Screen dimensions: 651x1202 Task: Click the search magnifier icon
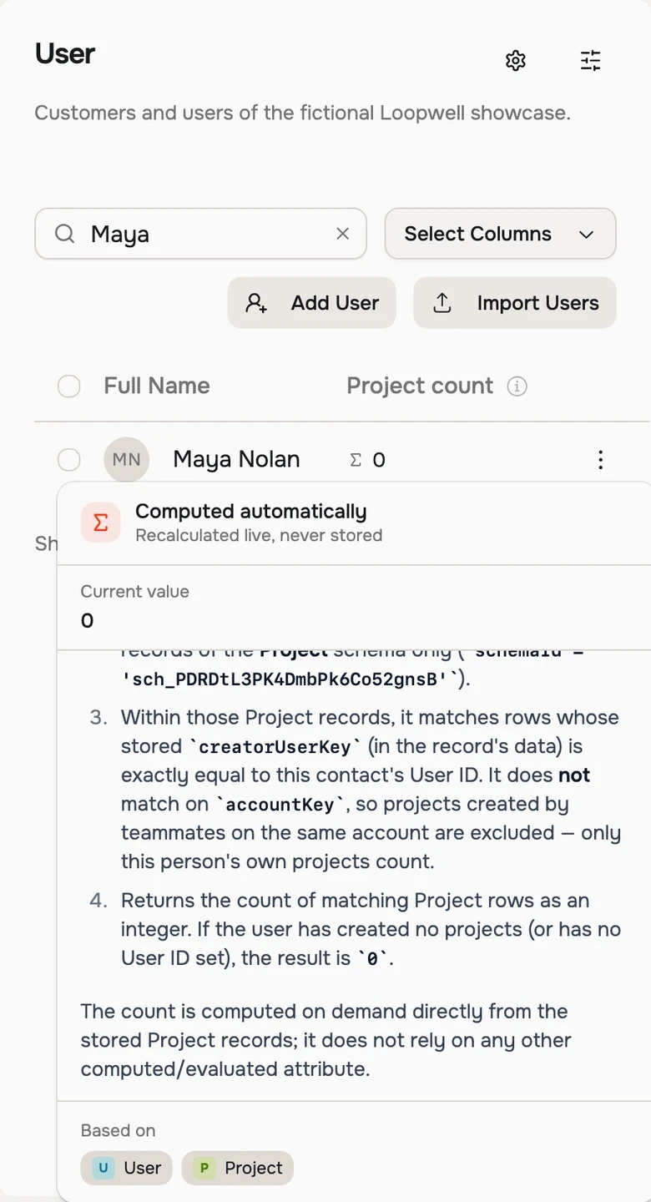click(65, 234)
